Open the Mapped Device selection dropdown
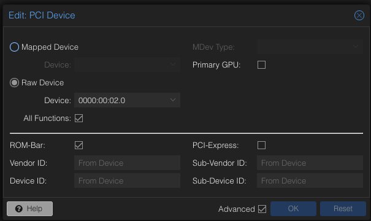Image resolution: width=371 pixels, height=221 pixels. point(173,64)
